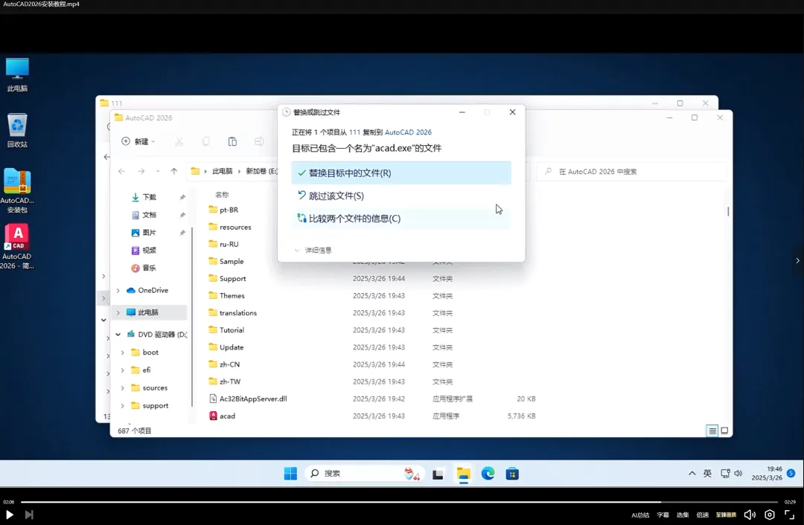The width and height of the screenshot is (804, 525).
Task: Open 回收站 Recycle Bin desktop icon
Action: point(17,131)
